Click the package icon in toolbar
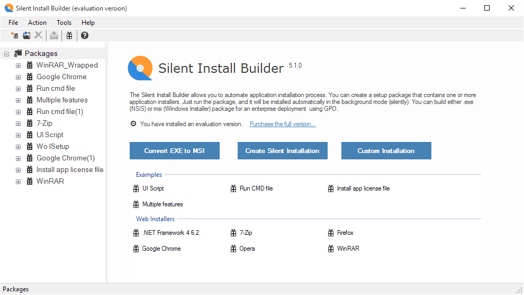 coord(69,35)
